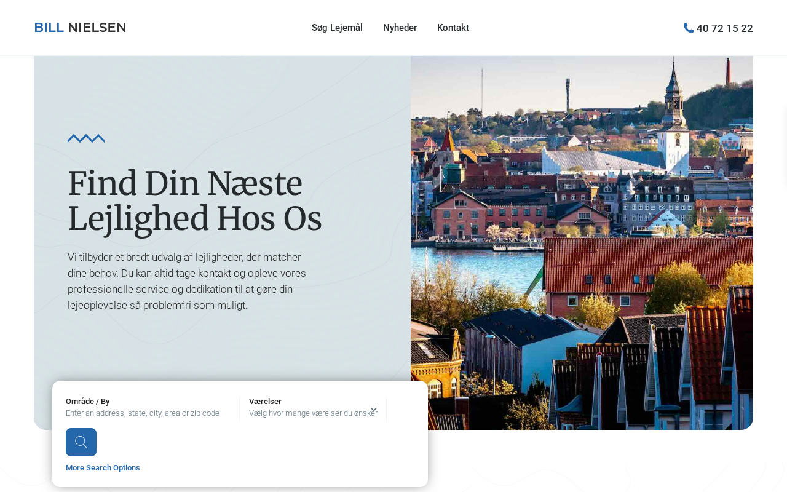Open the Værelser dropdown chevron
The image size is (787, 492).
click(x=374, y=410)
